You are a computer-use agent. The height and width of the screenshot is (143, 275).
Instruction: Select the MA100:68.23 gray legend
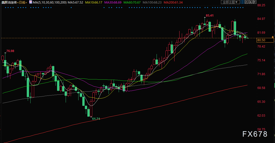(153, 2)
